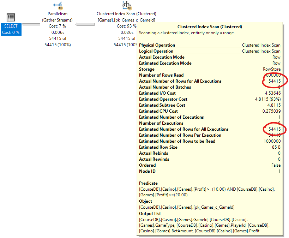This screenshot has height=238, width=289.
Task: Click the Actual Rewinds row
Action: coord(210,159)
